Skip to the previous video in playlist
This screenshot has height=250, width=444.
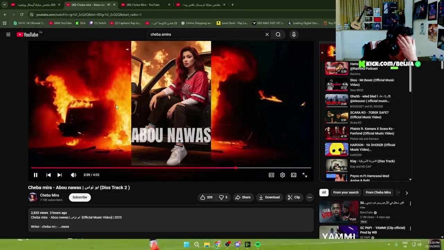[x=49, y=175]
